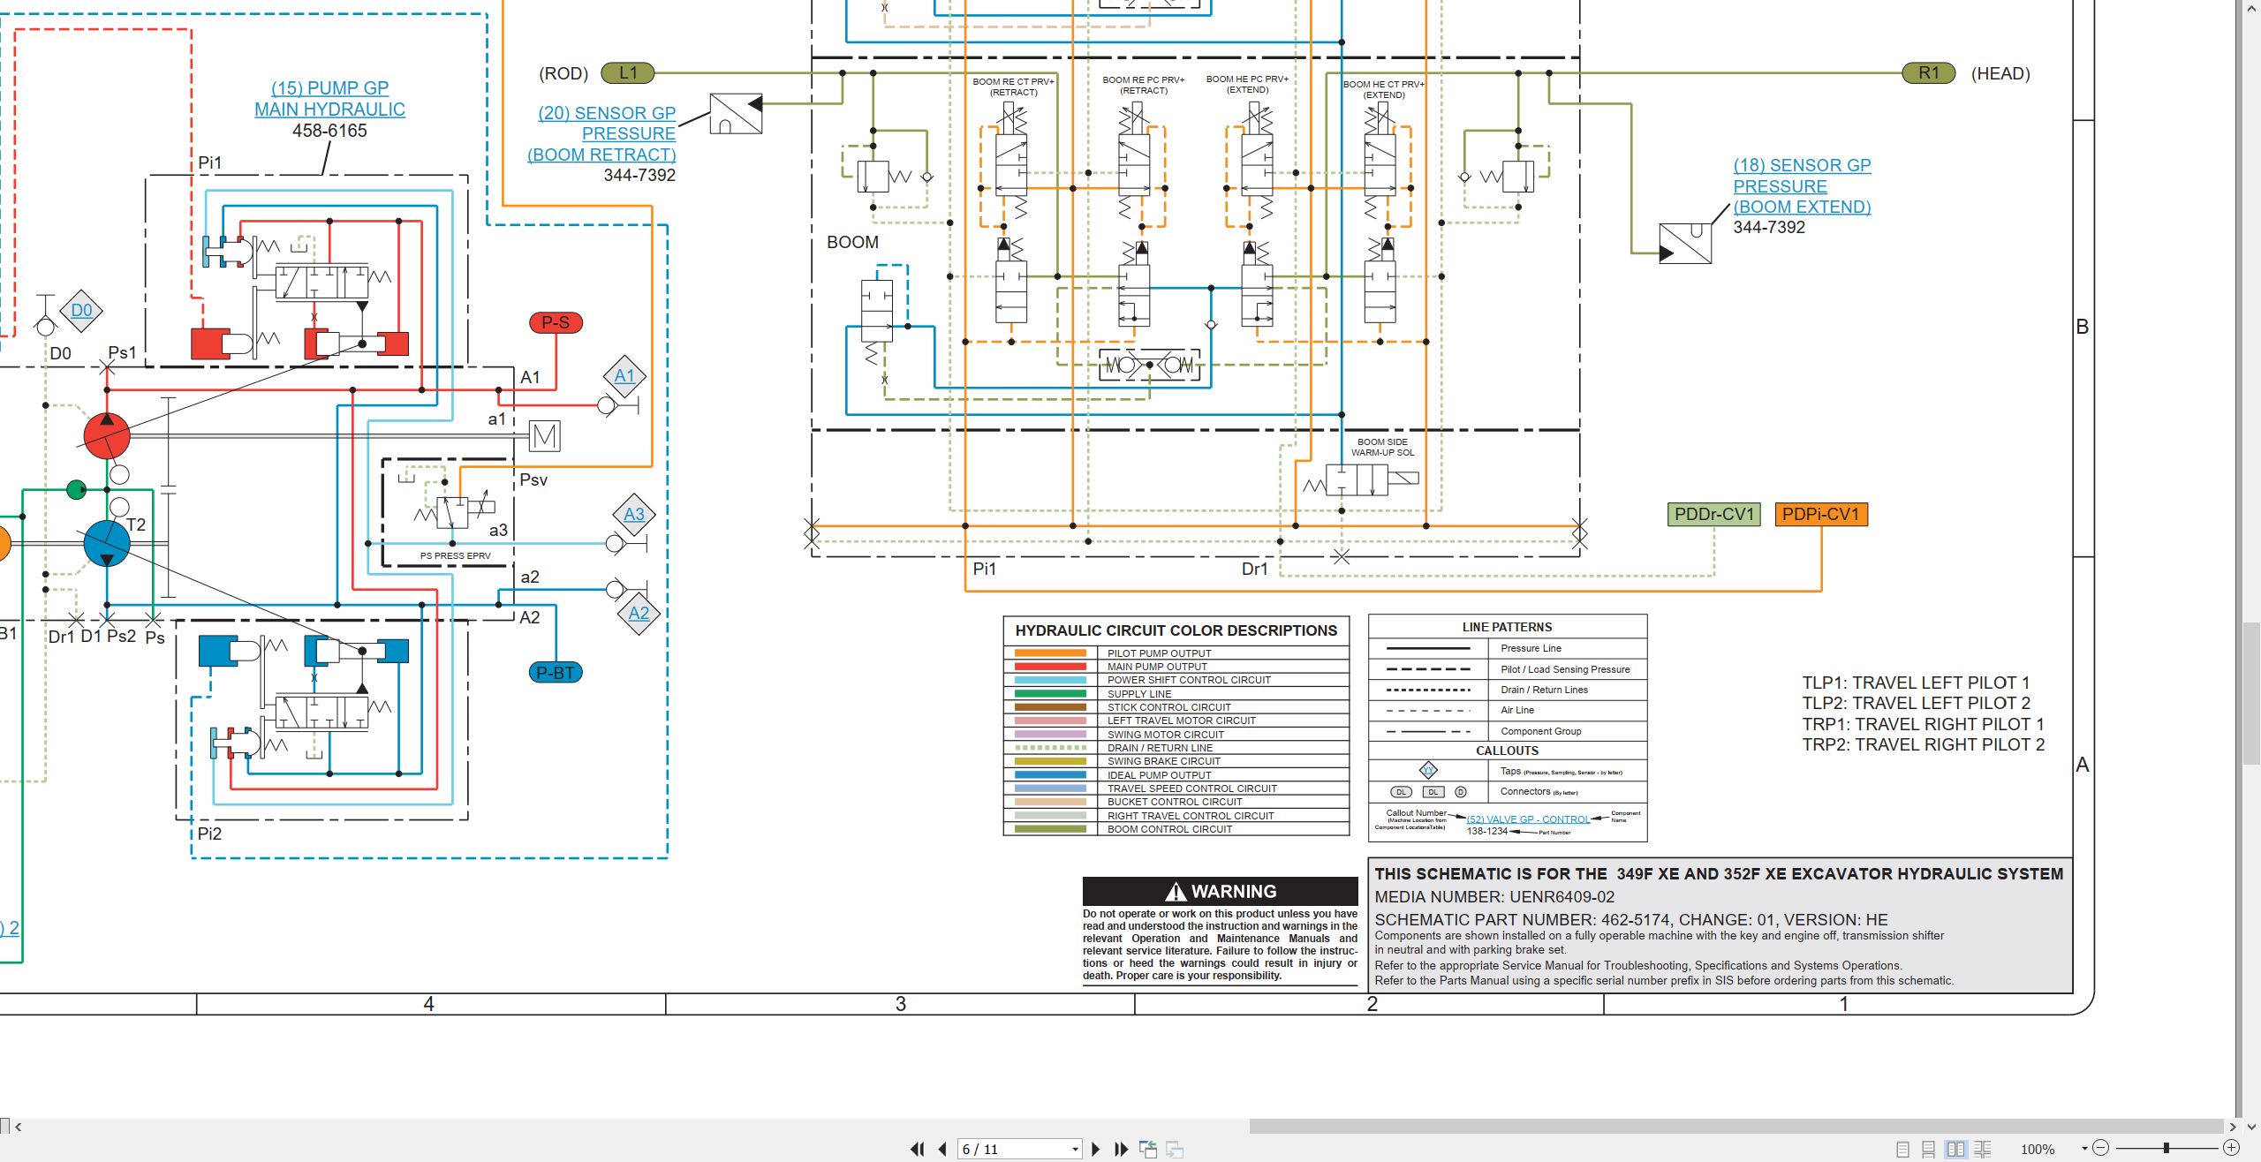Click the scroll left arrow
2261x1162 pixels.
pos(18,1127)
